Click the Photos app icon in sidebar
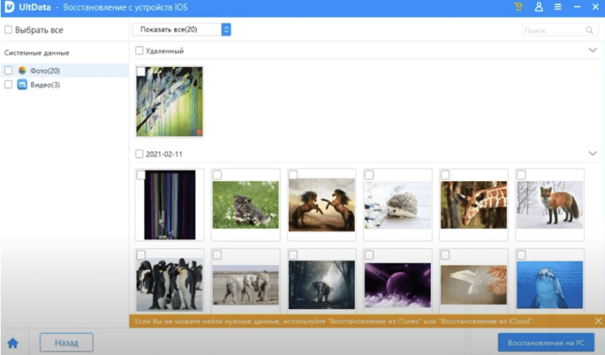This screenshot has height=355, width=605. [23, 71]
